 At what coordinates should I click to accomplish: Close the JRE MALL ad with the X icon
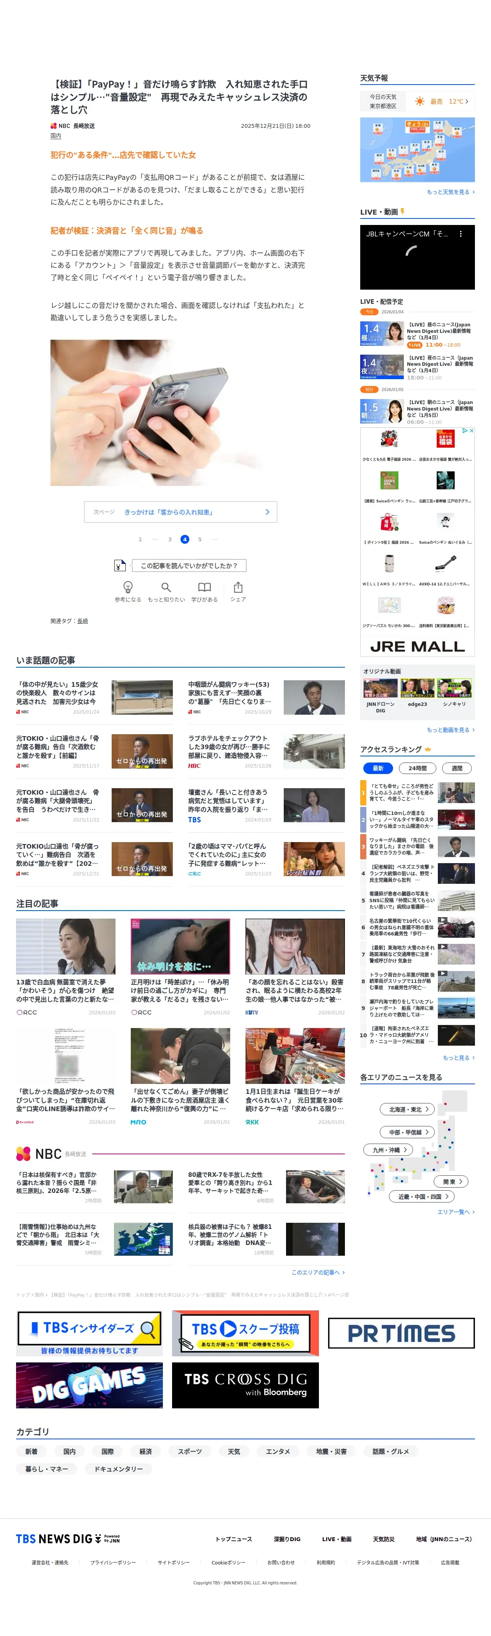coord(471,430)
